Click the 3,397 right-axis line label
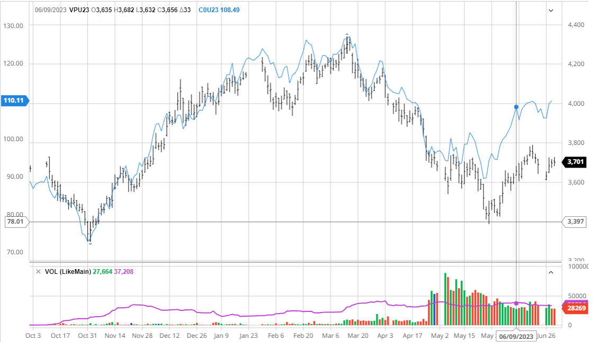The image size is (597, 350). click(575, 222)
